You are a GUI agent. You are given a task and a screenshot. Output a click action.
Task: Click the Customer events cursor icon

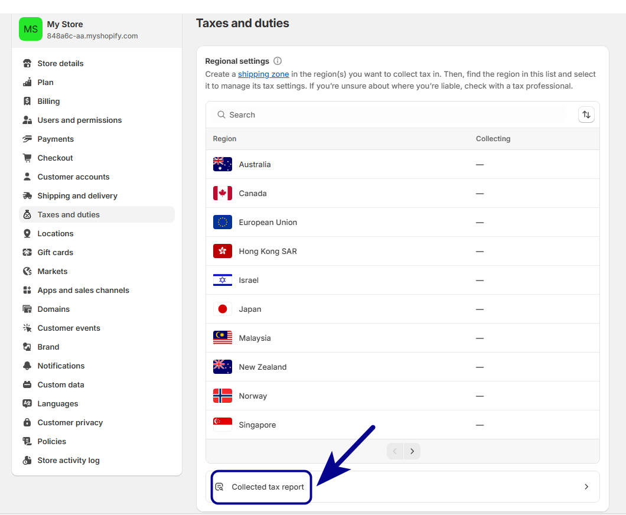point(27,328)
